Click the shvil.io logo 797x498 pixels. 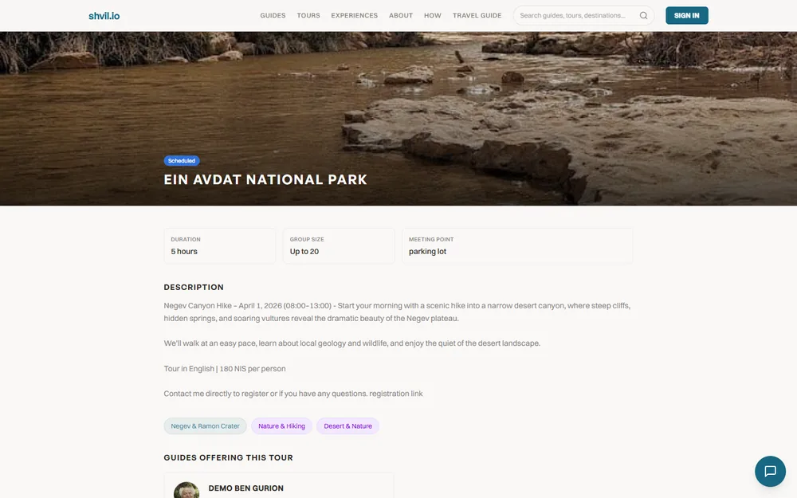point(104,16)
